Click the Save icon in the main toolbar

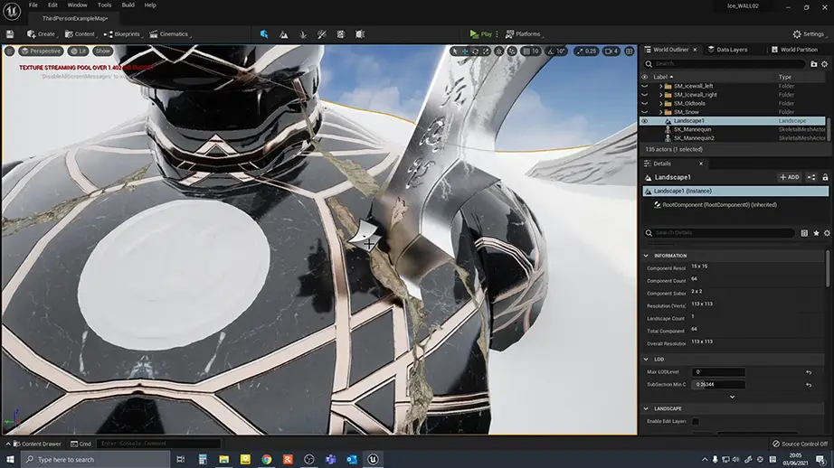tap(10, 34)
